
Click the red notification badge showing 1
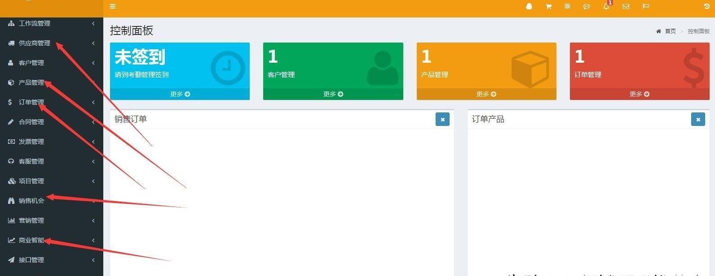pyautogui.click(x=610, y=3)
